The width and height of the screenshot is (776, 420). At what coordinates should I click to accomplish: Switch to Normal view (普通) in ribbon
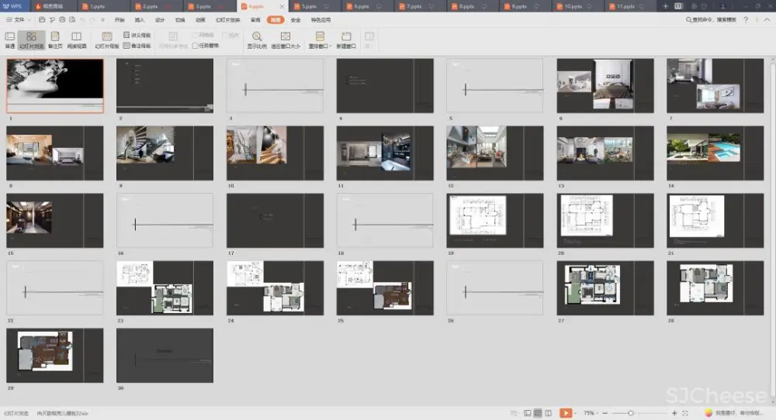[9, 39]
